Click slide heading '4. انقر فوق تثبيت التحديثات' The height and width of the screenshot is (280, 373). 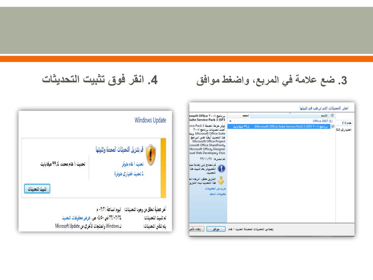(x=100, y=79)
